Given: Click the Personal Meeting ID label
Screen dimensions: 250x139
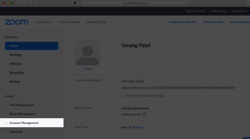Looking at the screenshot, I should tap(88, 80).
